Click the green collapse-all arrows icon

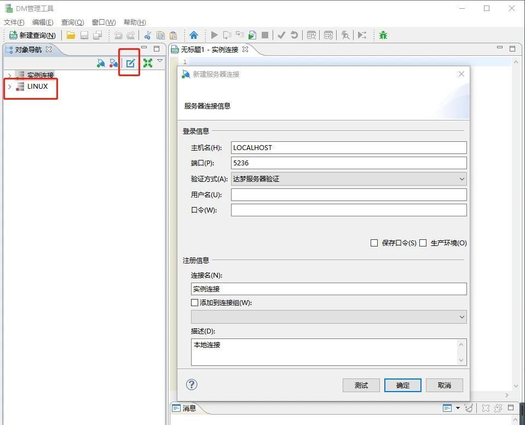tap(147, 63)
